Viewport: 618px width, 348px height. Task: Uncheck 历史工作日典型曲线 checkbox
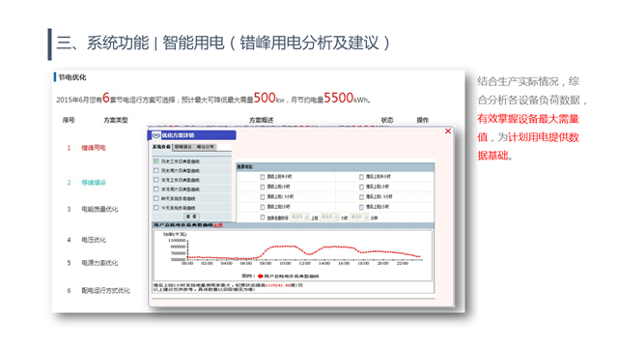point(156,161)
